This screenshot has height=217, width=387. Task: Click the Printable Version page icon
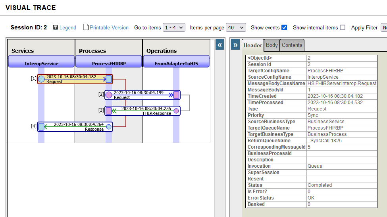point(86,27)
